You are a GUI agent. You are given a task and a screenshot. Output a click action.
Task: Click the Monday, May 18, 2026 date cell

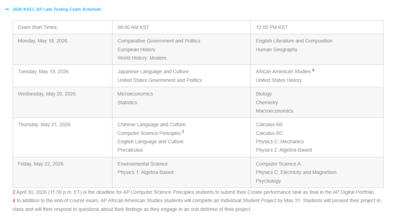click(63, 49)
